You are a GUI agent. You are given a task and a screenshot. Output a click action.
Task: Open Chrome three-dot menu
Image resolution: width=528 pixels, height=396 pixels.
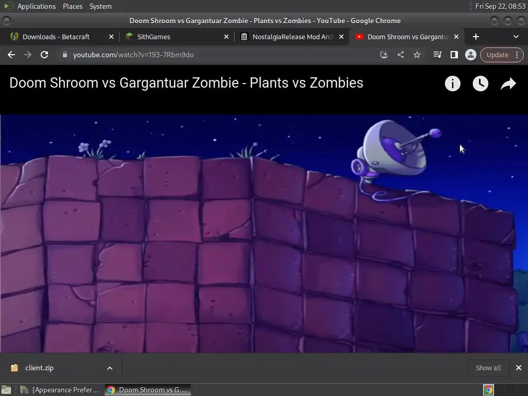pos(517,55)
